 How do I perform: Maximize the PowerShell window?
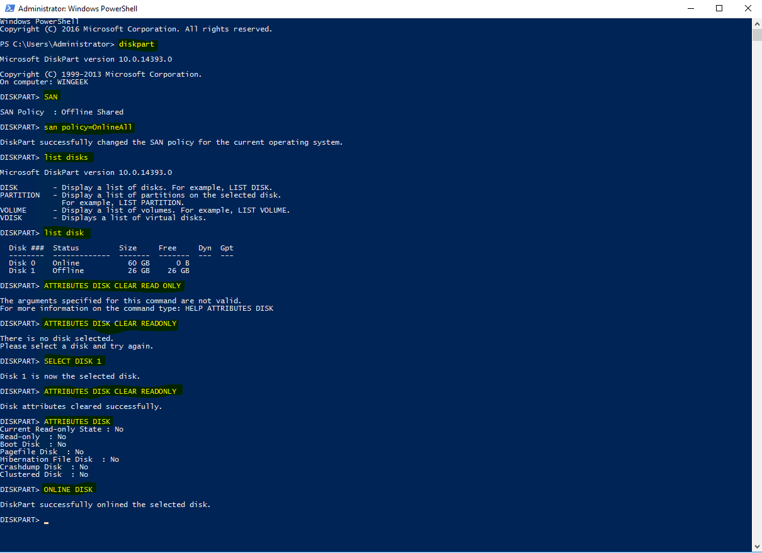pyautogui.click(x=719, y=9)
